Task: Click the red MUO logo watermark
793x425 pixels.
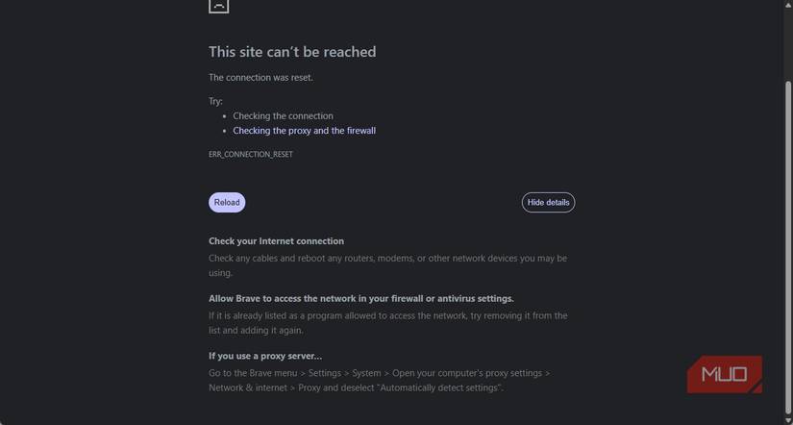Action: pyautogui.click(x=725, y=374)
